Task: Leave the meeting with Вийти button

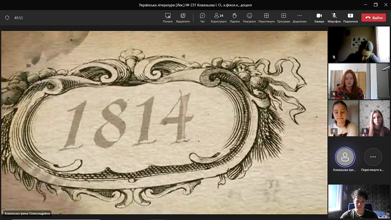Action: click(373, 18)
